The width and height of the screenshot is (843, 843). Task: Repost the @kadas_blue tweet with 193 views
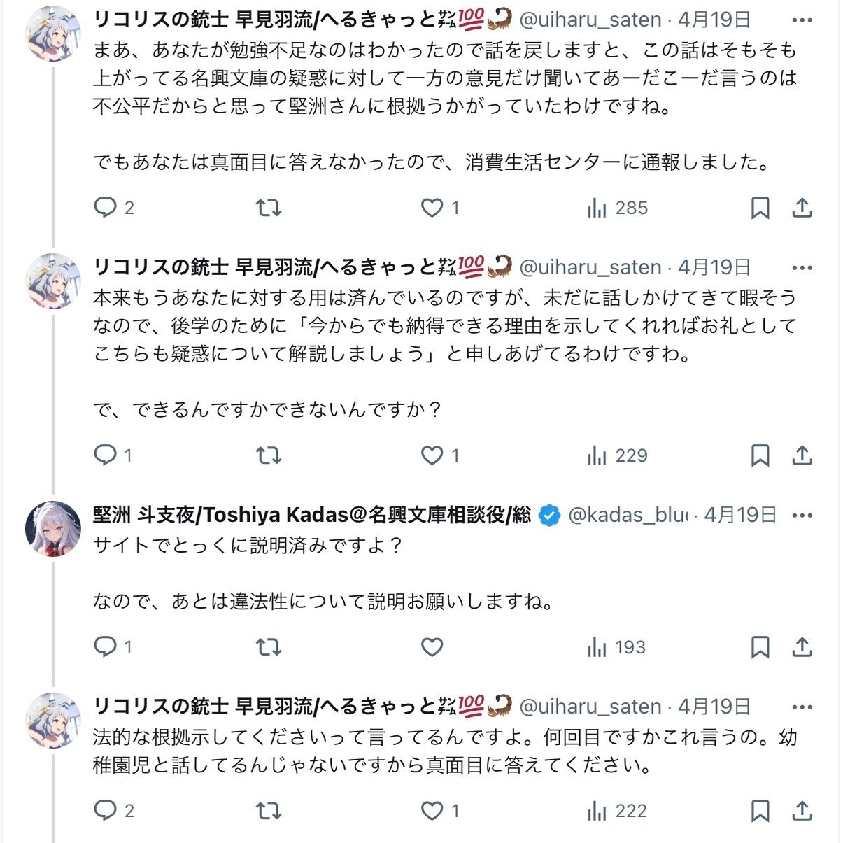pos(269,648)
